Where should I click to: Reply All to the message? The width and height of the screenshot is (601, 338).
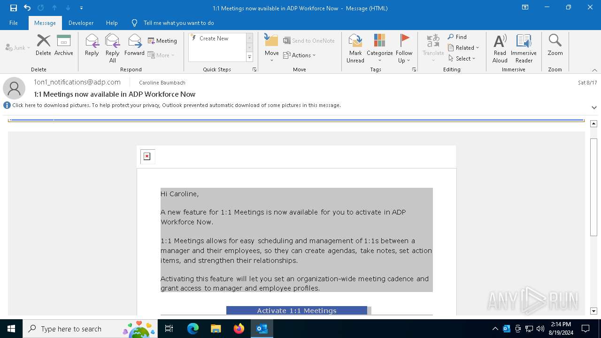tap(113, 48)
